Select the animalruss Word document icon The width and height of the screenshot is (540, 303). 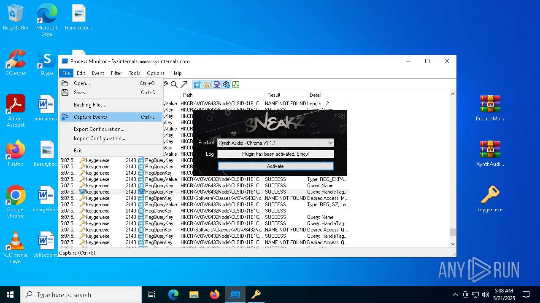click(x=46, y=109)
